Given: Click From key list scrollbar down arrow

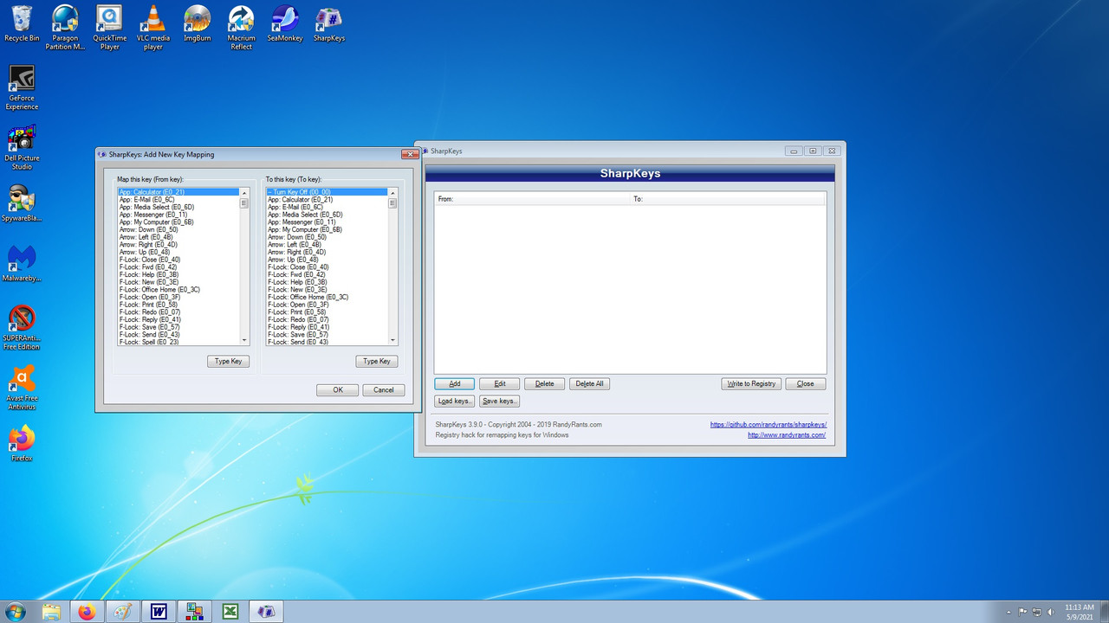Looking at the screenshot, I should 244,341.
